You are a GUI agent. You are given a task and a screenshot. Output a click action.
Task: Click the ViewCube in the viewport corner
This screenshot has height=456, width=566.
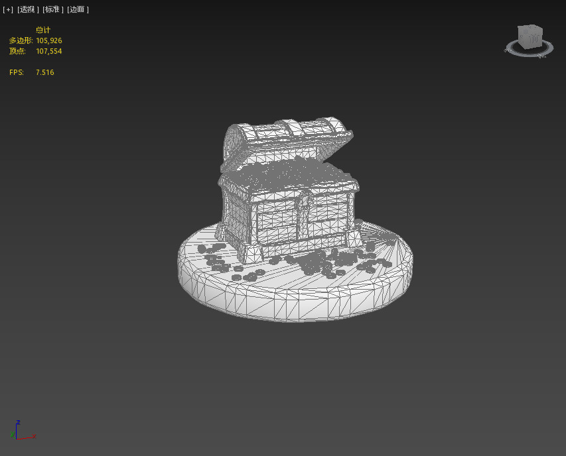click(x=530, y=36)
